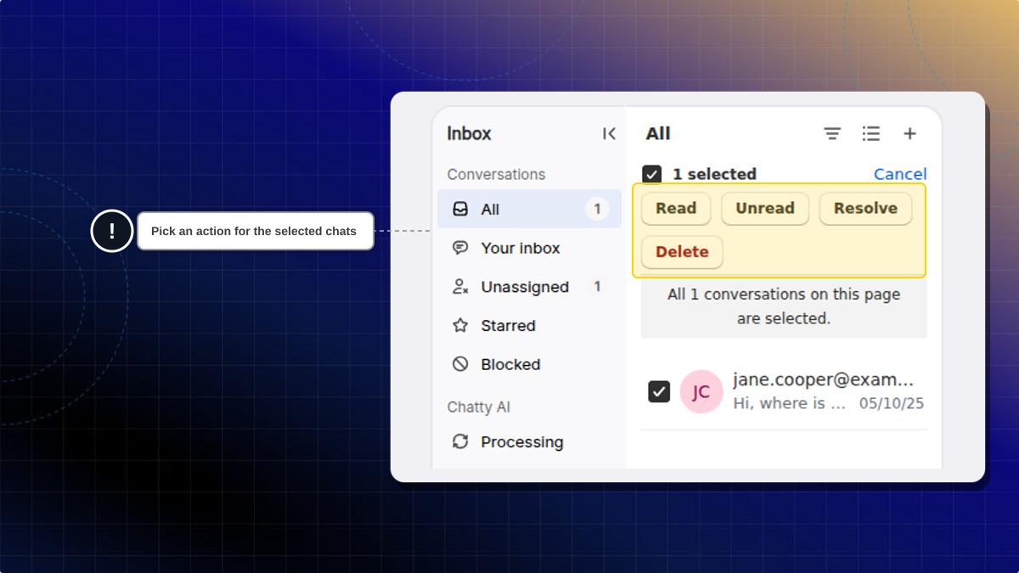
Task: Mark selected chats as Unread
Action: 765,209
